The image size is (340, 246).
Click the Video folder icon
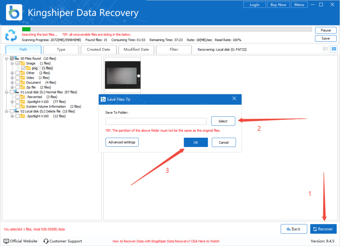23,77
